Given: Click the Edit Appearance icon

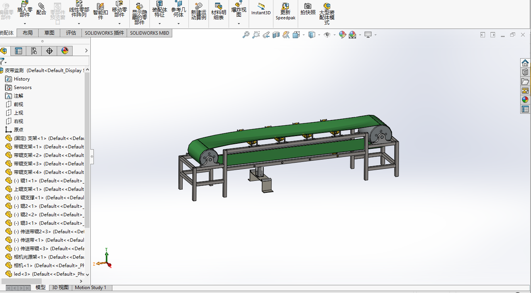Looking at the screenshot, I should tap(343, 35).
